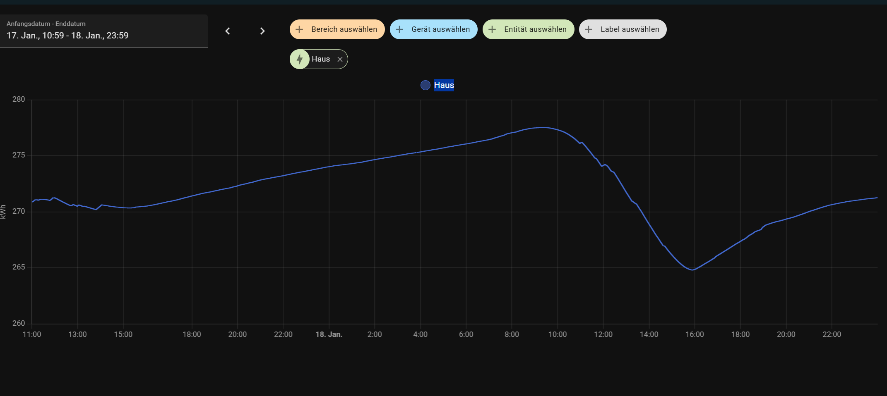Click the 11:00 label on the time axis
This screenshot has width=887, height=396.
click(x=32, y=334)
